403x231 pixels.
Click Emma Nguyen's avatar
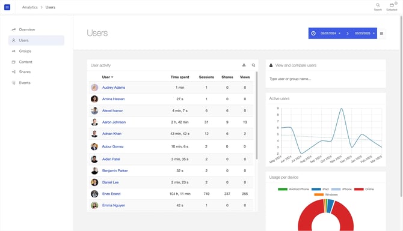coord(94,205)
